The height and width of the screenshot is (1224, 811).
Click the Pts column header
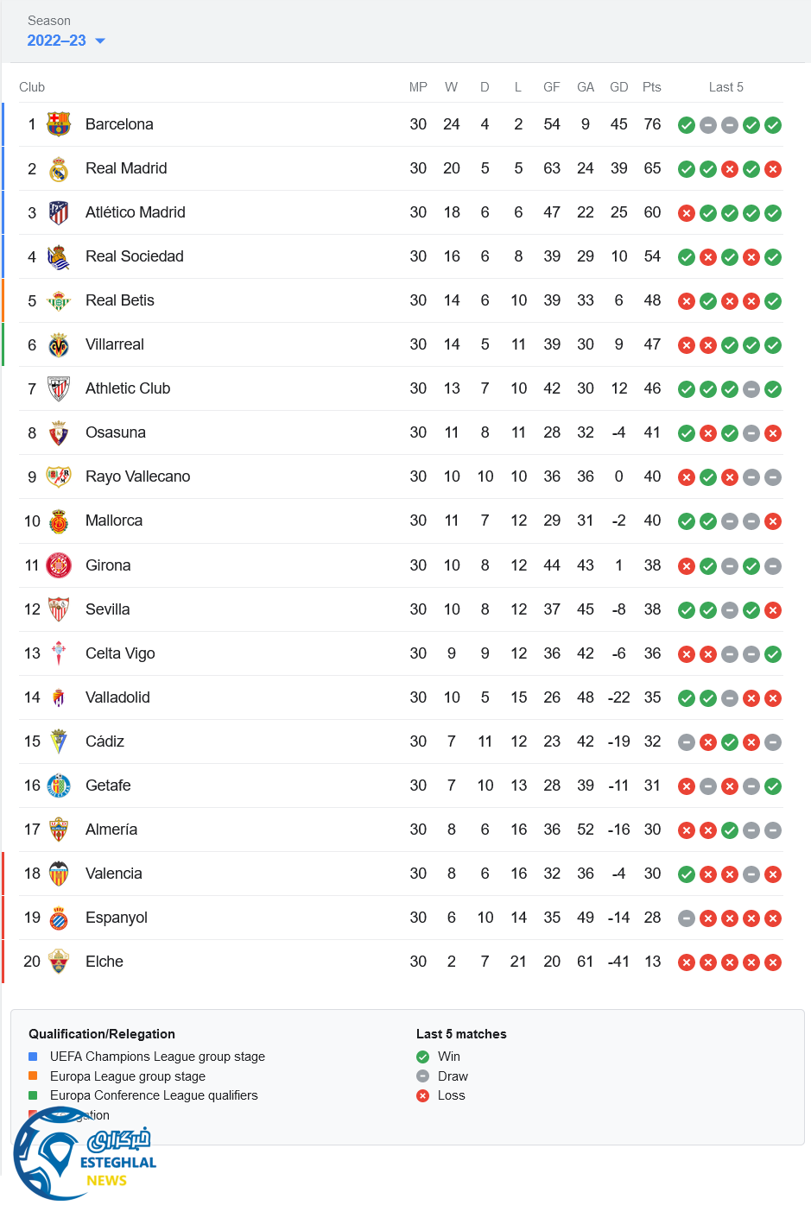pos(652,87)
